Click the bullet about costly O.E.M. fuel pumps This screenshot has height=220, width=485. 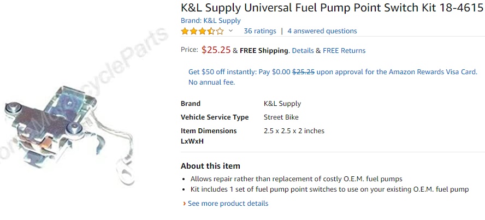click(296, 179)
